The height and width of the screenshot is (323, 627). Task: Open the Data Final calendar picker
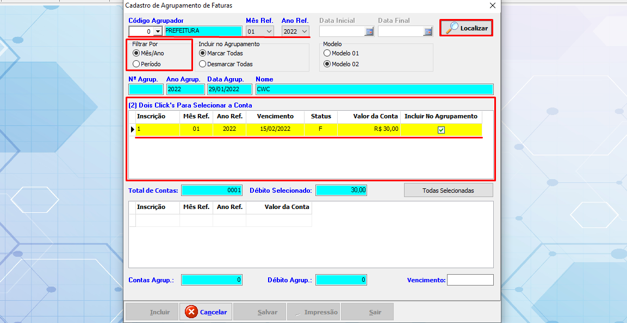(428, 32)
